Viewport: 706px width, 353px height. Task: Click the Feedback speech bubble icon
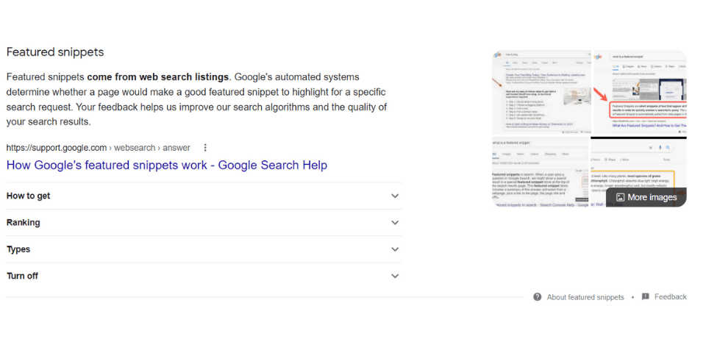pos(645,296)
